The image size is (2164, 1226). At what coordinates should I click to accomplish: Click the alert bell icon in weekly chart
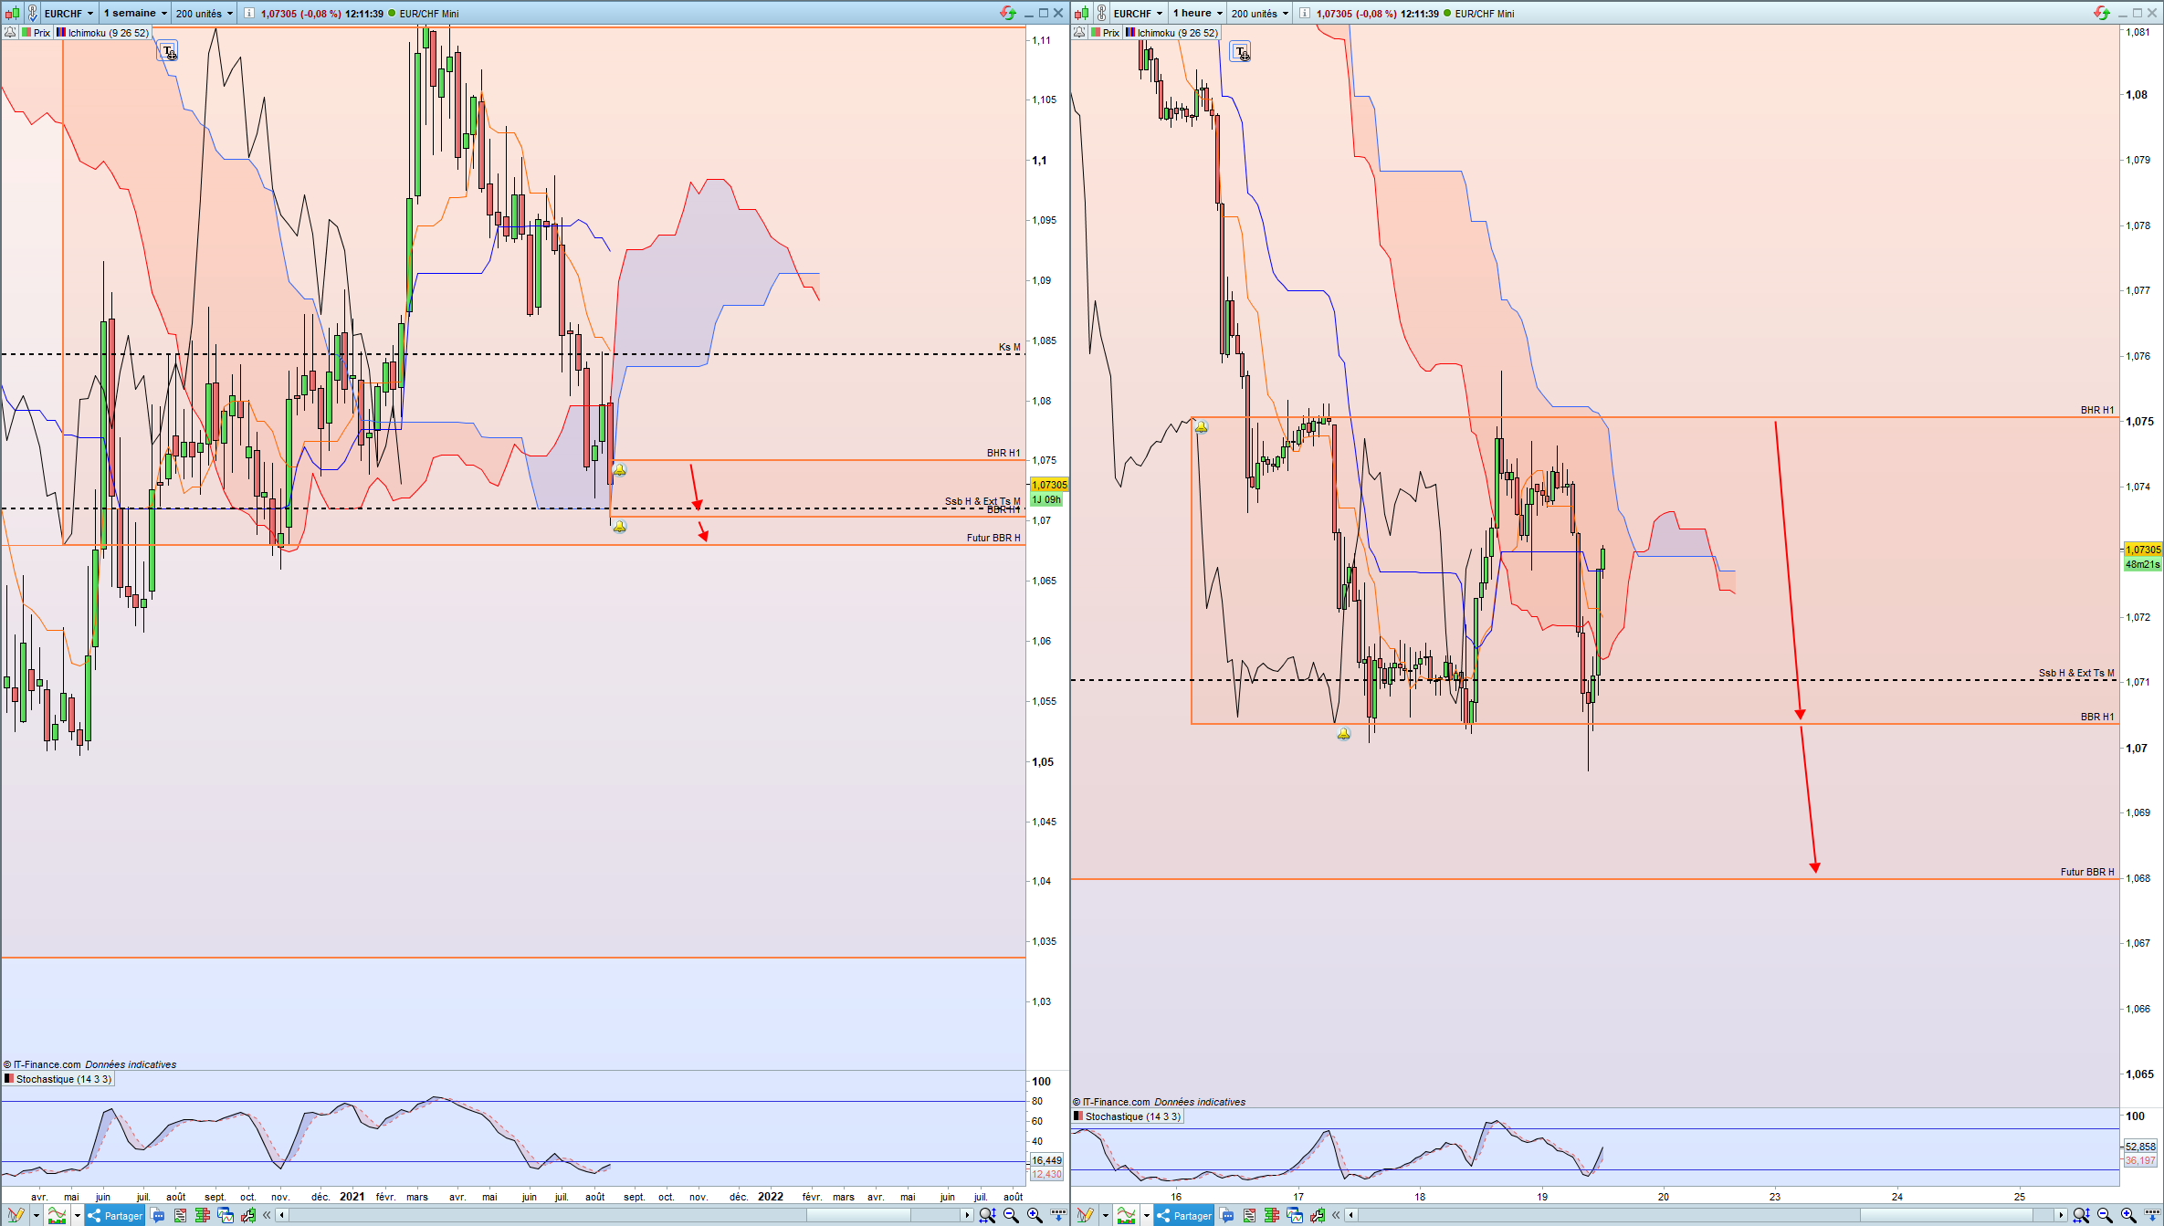(x=9, y=33)
